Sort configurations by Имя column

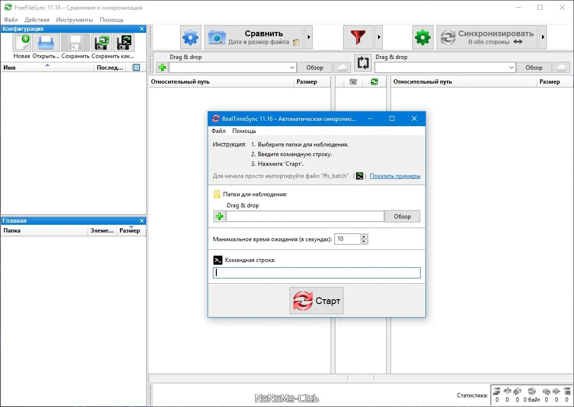[x=47, y=68]
